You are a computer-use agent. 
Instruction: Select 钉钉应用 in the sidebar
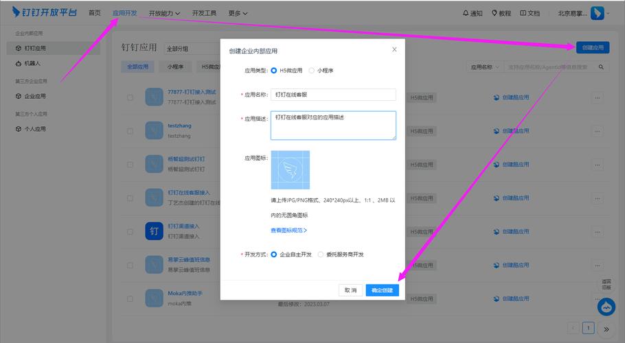click(x=54, y=48)
